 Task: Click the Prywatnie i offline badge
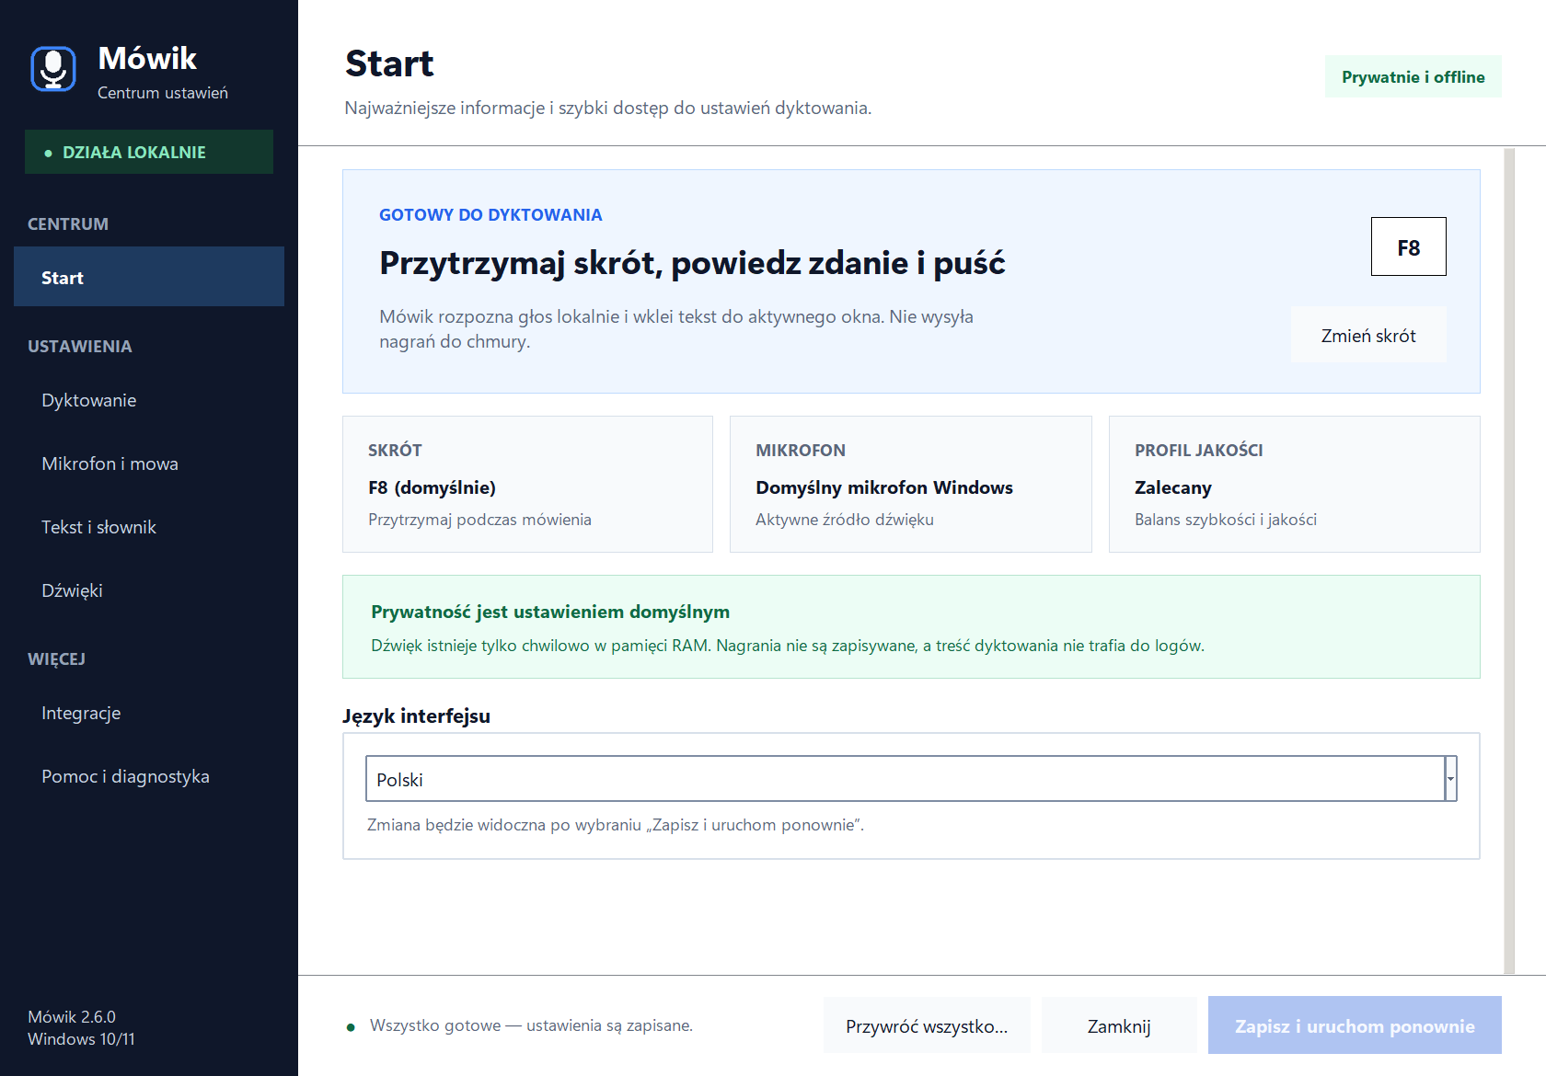coord(1413,76)
